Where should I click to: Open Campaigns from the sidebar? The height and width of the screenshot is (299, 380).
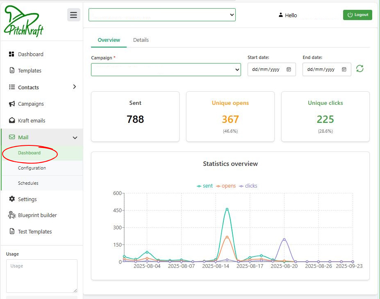pos(30,104)
